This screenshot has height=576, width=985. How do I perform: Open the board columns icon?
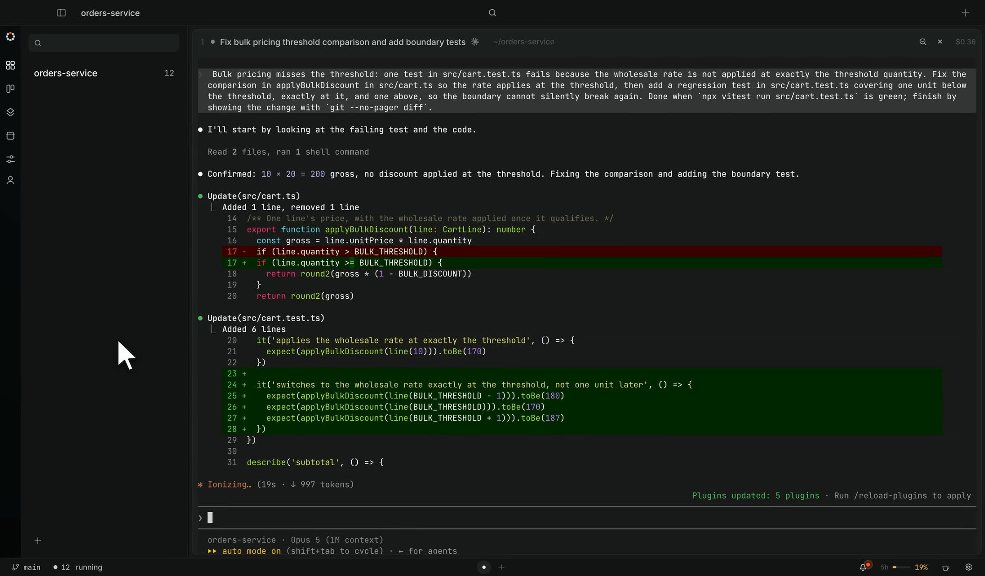coord(10,89)
